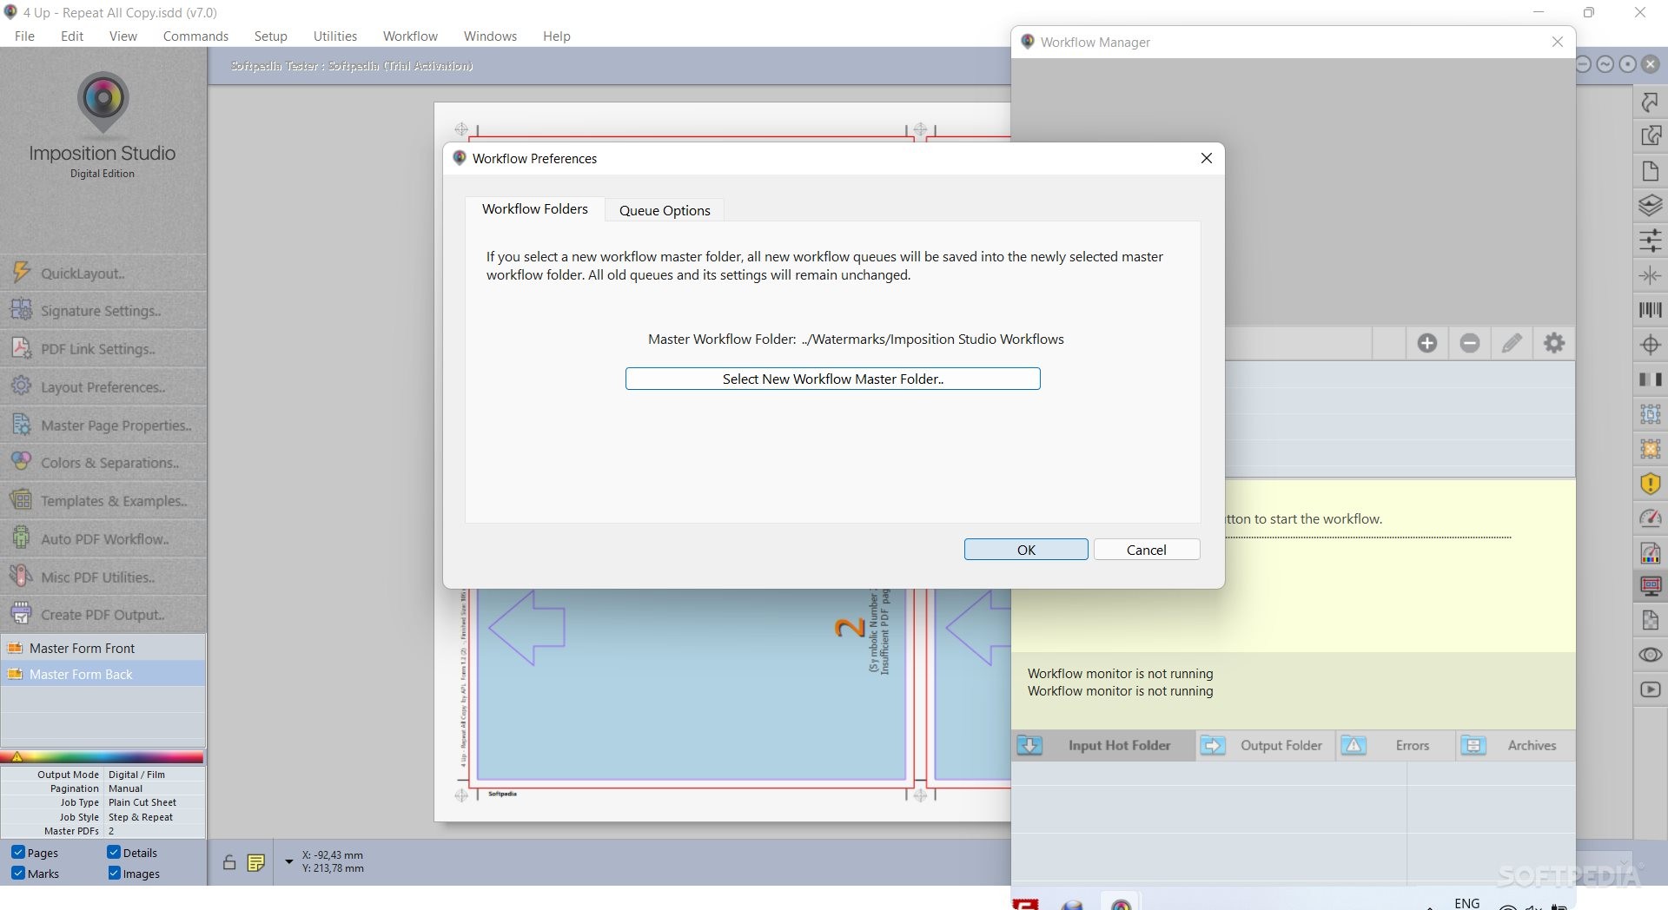This screenshot has width=1668, height=910.
Task: Uncheck the Marks checkbox
Action: pyautogui.click(x=17, y=874)
